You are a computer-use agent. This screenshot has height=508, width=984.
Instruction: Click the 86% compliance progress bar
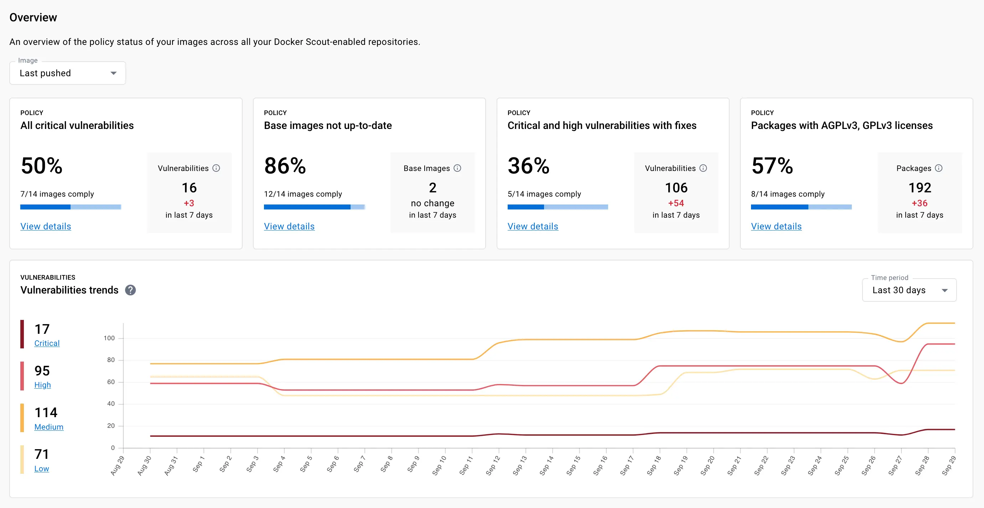pos(314,207)
